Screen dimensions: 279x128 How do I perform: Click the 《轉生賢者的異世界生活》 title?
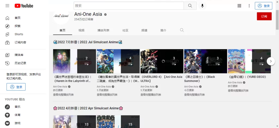(118, 79)
